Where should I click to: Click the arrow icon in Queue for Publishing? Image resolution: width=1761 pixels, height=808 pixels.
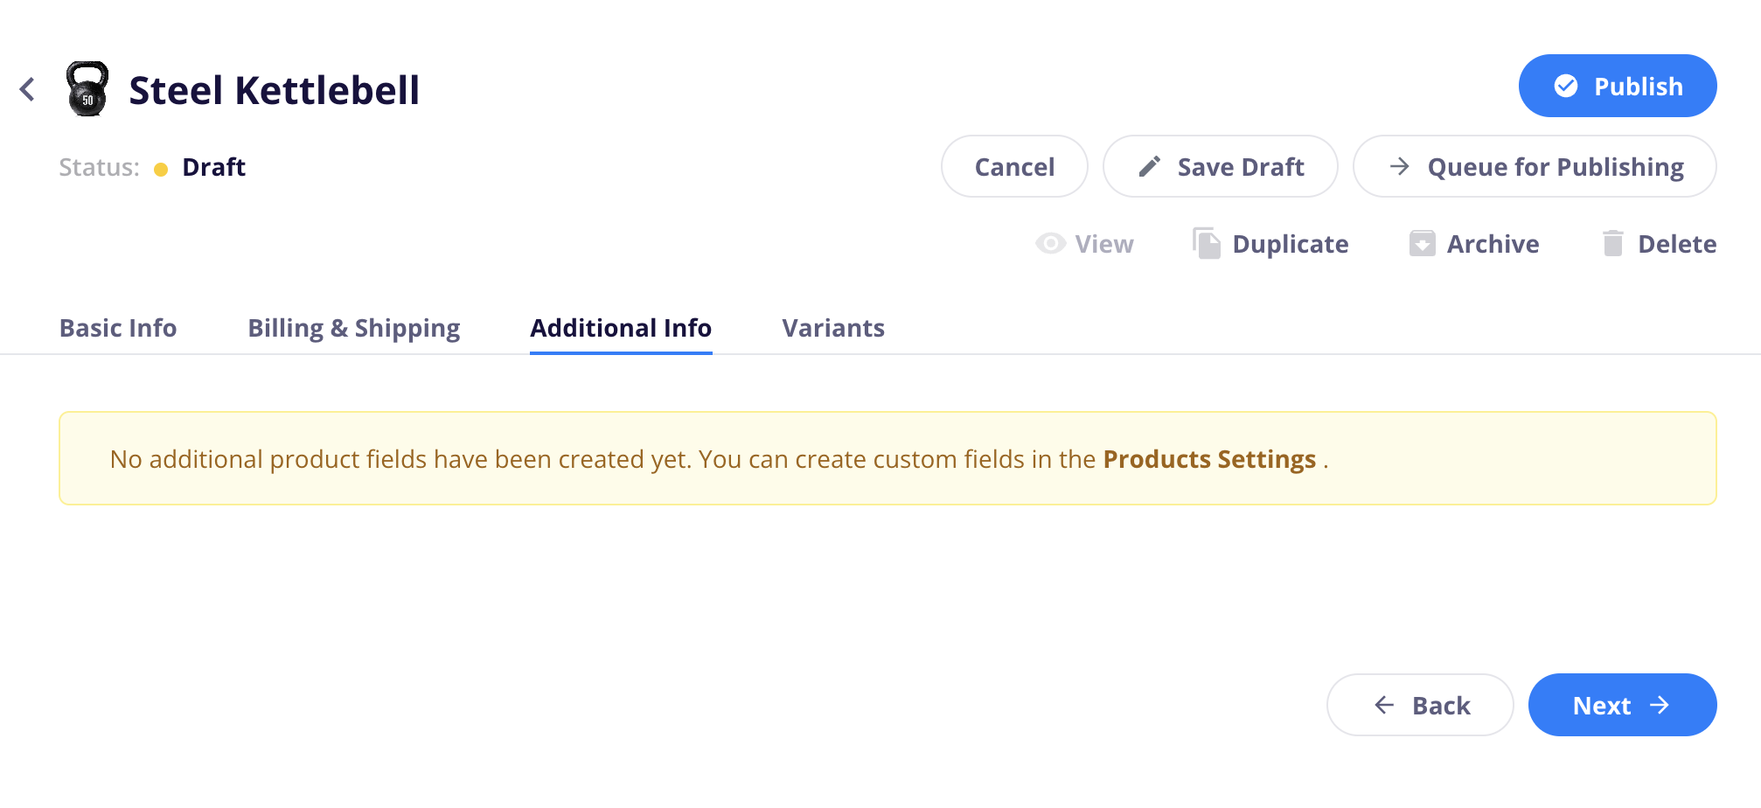click(1400, 166)
